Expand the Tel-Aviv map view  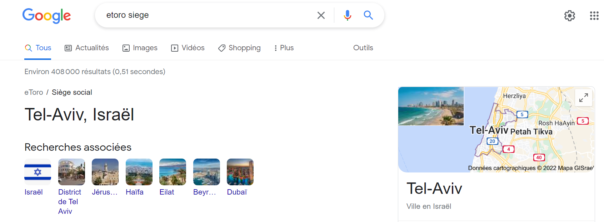pos(584,98)
